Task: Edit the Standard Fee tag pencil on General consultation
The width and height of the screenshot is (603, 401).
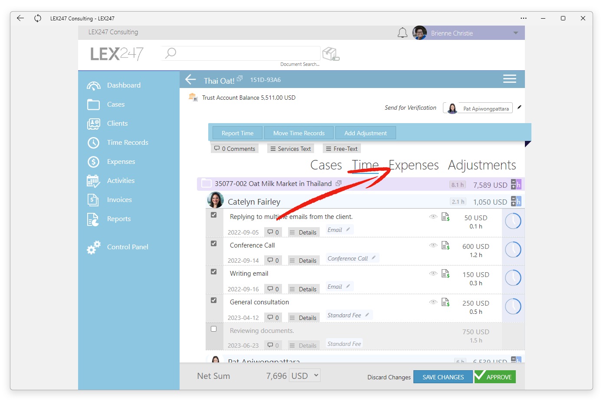Action: coord(367,315)
